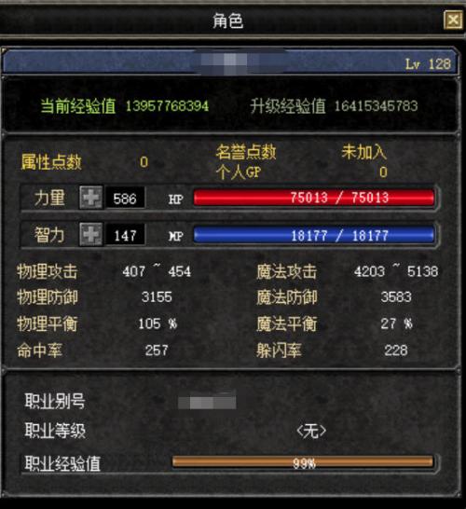Click the plus icon next to 力量
Image resolution: width=466 pixels, height=509 pixels.
point(90,198)
